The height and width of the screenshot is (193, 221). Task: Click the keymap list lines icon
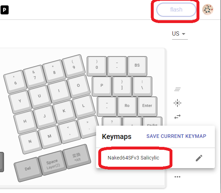point(177,89)
